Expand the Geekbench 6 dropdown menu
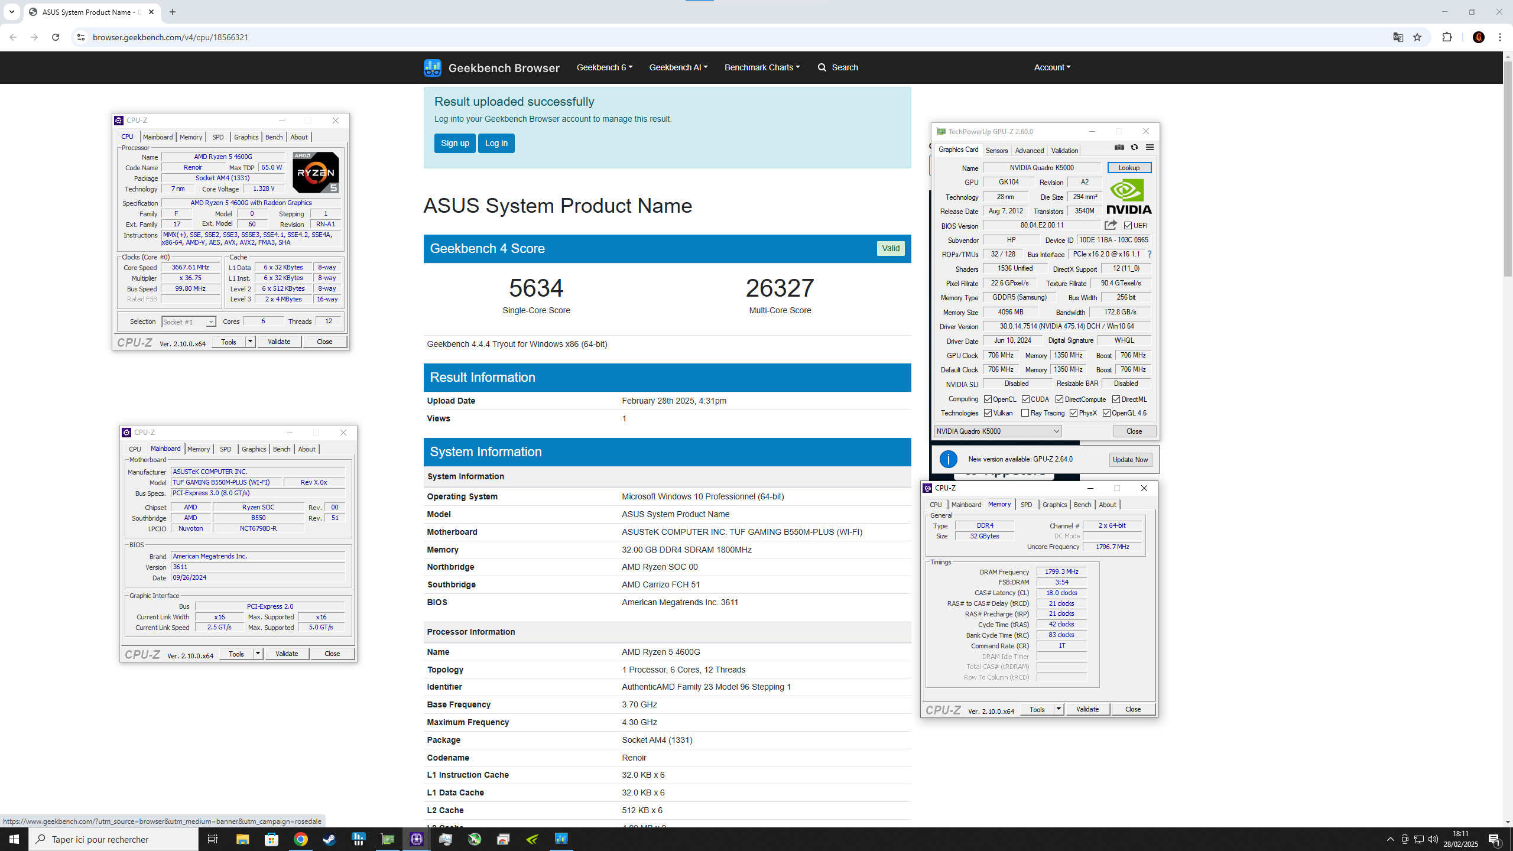Screen dimensions: 1513x851 coord(605,67)
